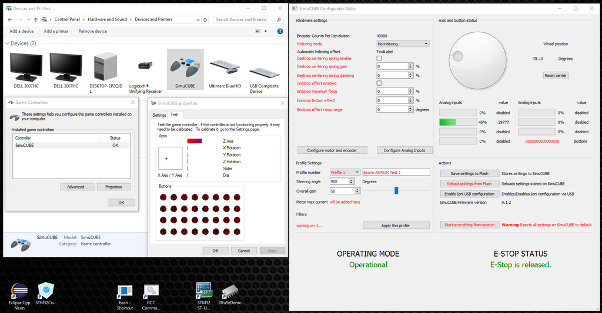Select the SimuCUBE game controller device icon
This screenshot has width=602, height=313.
pos(185,69)
